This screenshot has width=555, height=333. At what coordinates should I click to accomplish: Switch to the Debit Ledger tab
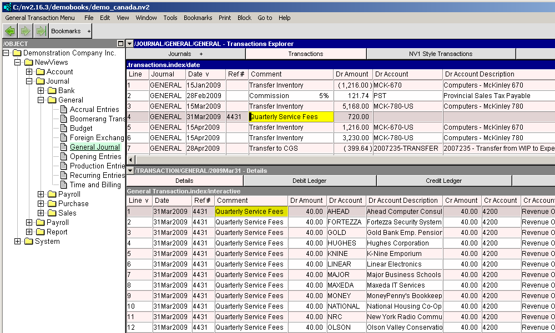[309, 181]
